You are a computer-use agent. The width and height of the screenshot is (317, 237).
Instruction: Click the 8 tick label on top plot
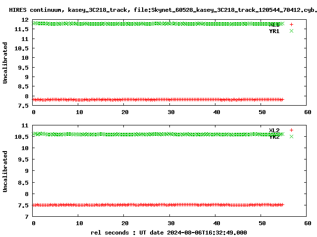pos(27,96)
